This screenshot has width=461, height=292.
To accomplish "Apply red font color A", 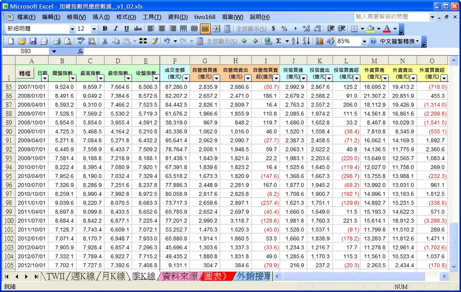I will pyautogui.click(x=387, y=28).
